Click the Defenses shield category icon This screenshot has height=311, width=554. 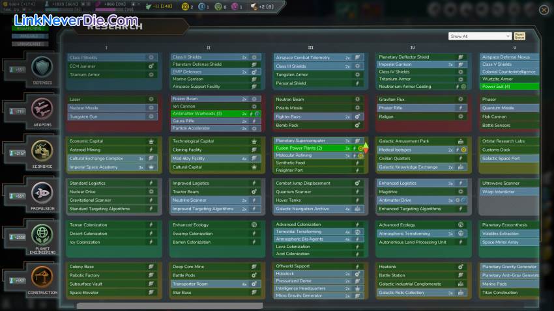click(42, 66)
